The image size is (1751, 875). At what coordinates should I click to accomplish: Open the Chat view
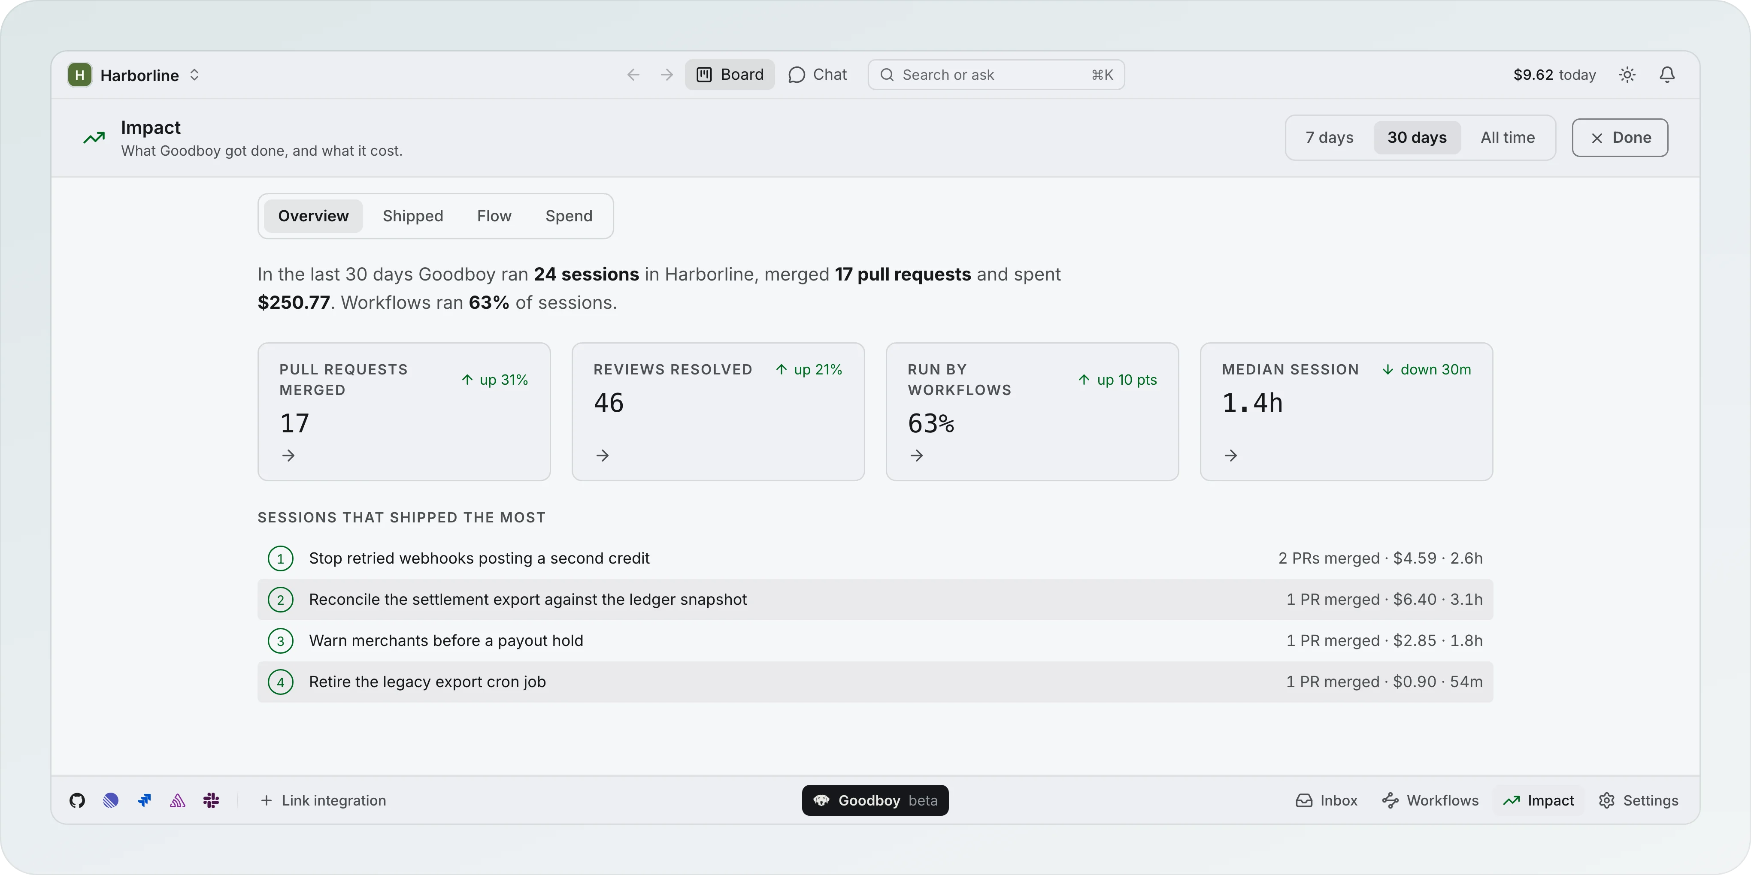pos(818,75)
